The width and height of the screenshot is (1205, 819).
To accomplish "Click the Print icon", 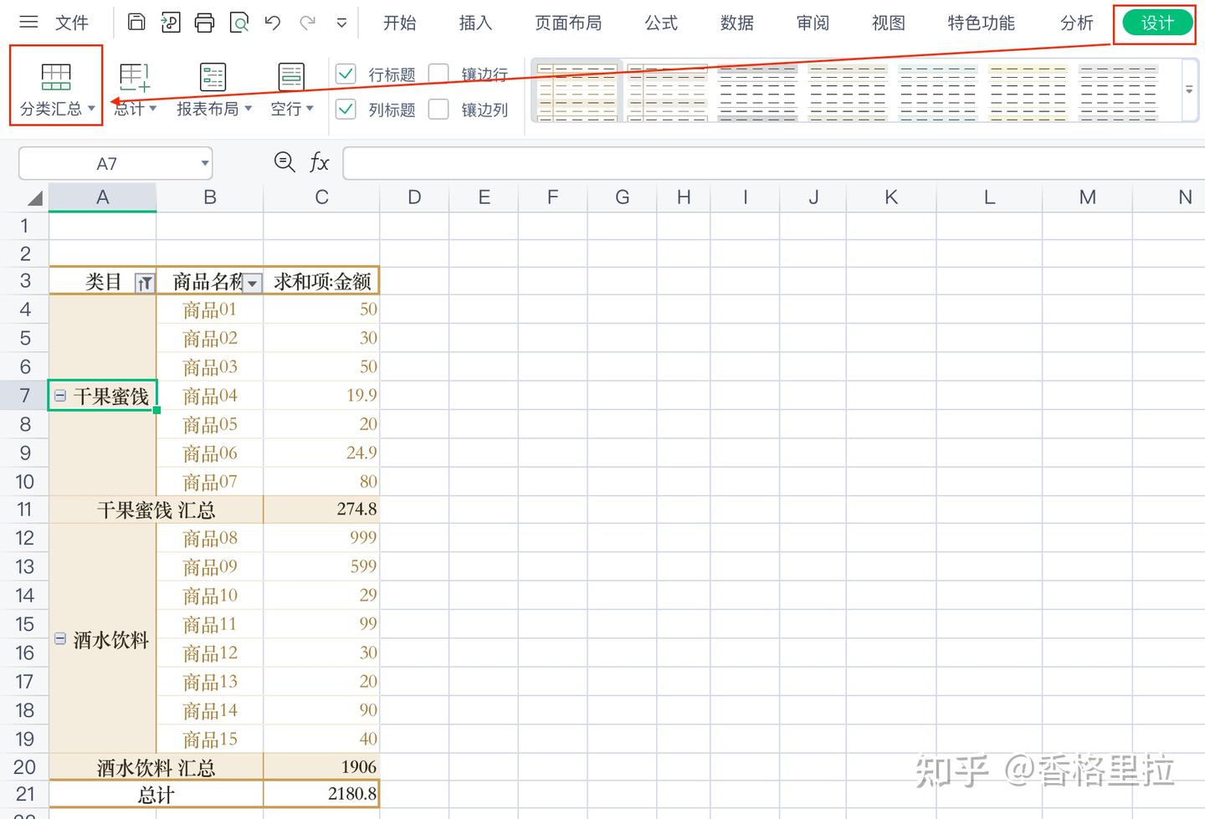I will pos(204,23).
